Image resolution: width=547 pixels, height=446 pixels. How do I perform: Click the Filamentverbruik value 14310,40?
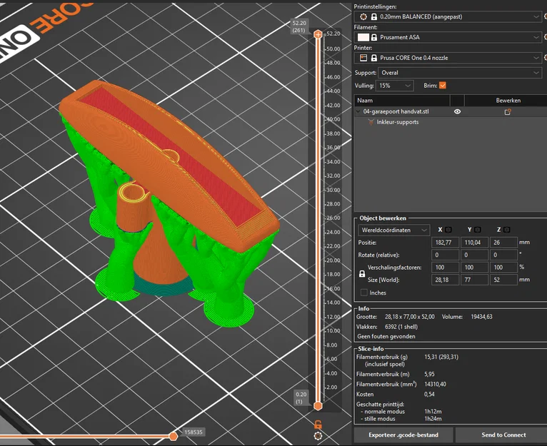[435, 385]
